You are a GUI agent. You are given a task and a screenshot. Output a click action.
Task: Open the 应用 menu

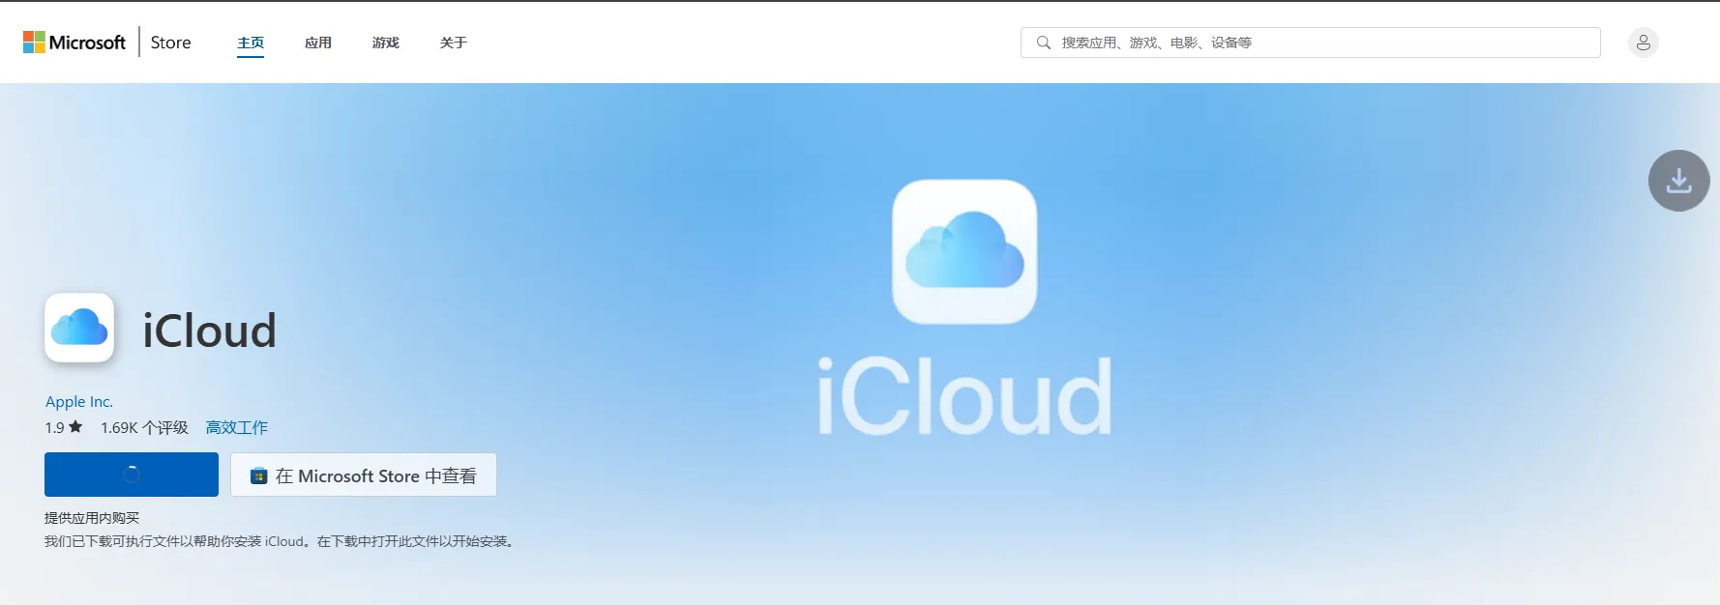318,43
